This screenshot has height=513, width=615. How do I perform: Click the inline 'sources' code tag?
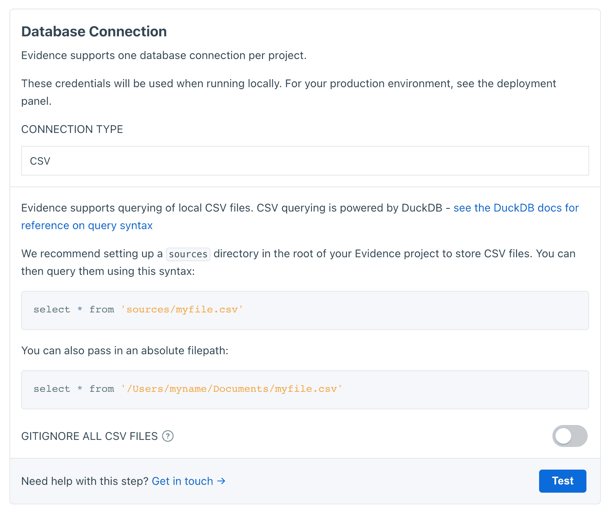pos(188,254)
